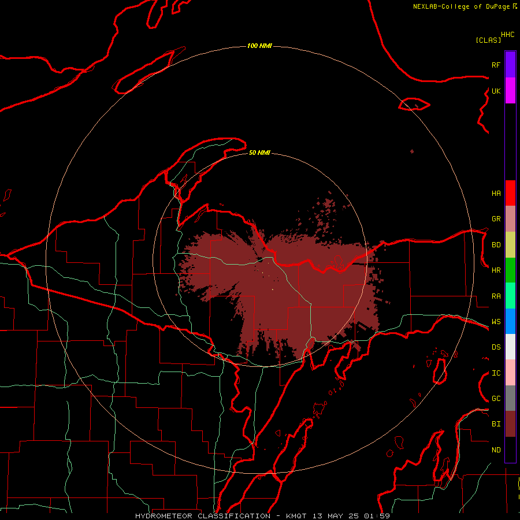Click the 'UK' legend label

tap(496, 91)
